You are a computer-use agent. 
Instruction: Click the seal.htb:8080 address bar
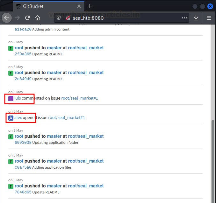coord(121,18)
